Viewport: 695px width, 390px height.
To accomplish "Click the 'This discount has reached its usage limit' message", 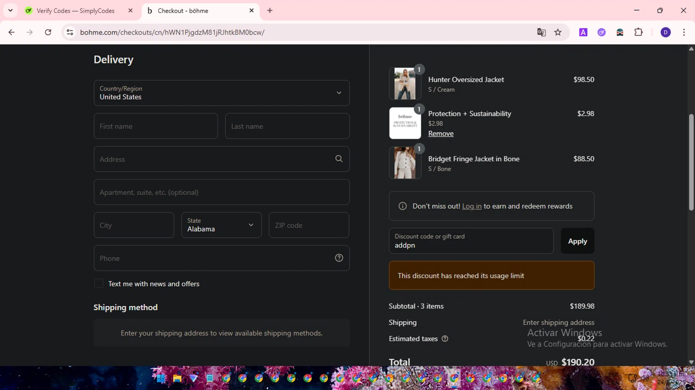I will point(492,275).
